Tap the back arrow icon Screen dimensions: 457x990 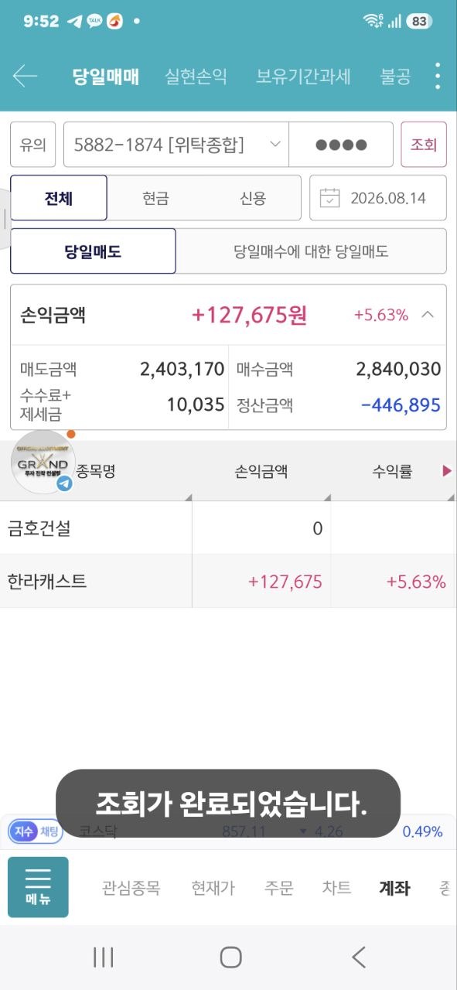click(25, 76)
